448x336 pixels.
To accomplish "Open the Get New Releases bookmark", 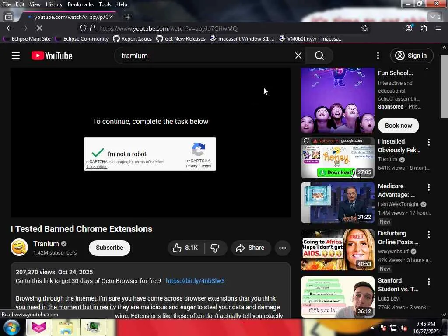I will [181, 38].
